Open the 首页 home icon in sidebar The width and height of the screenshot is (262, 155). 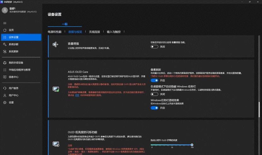5,30
